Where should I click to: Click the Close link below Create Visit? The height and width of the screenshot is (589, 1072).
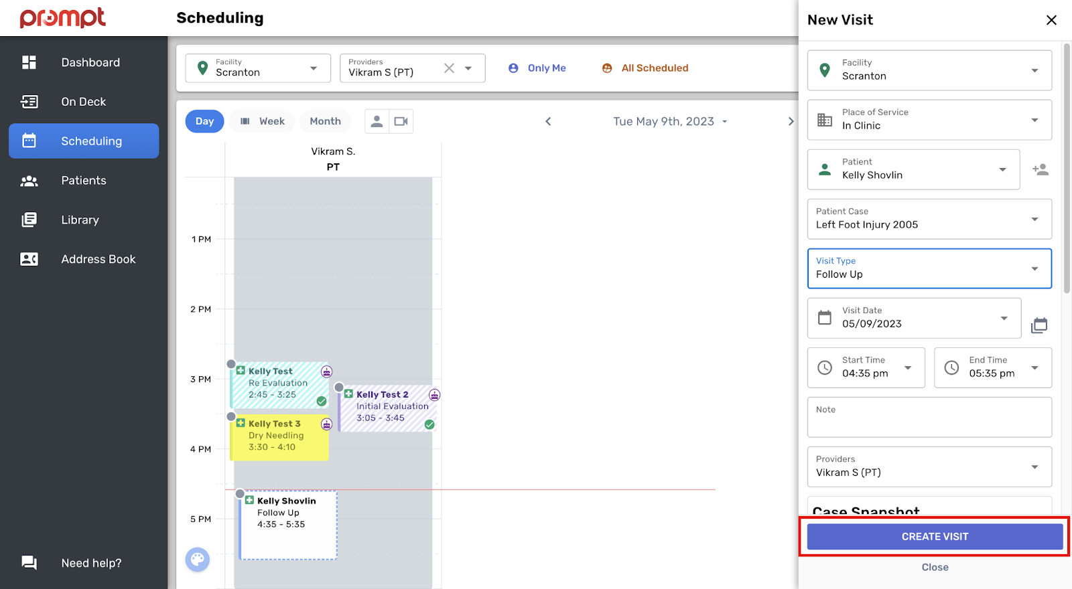[x=935, y=568]
